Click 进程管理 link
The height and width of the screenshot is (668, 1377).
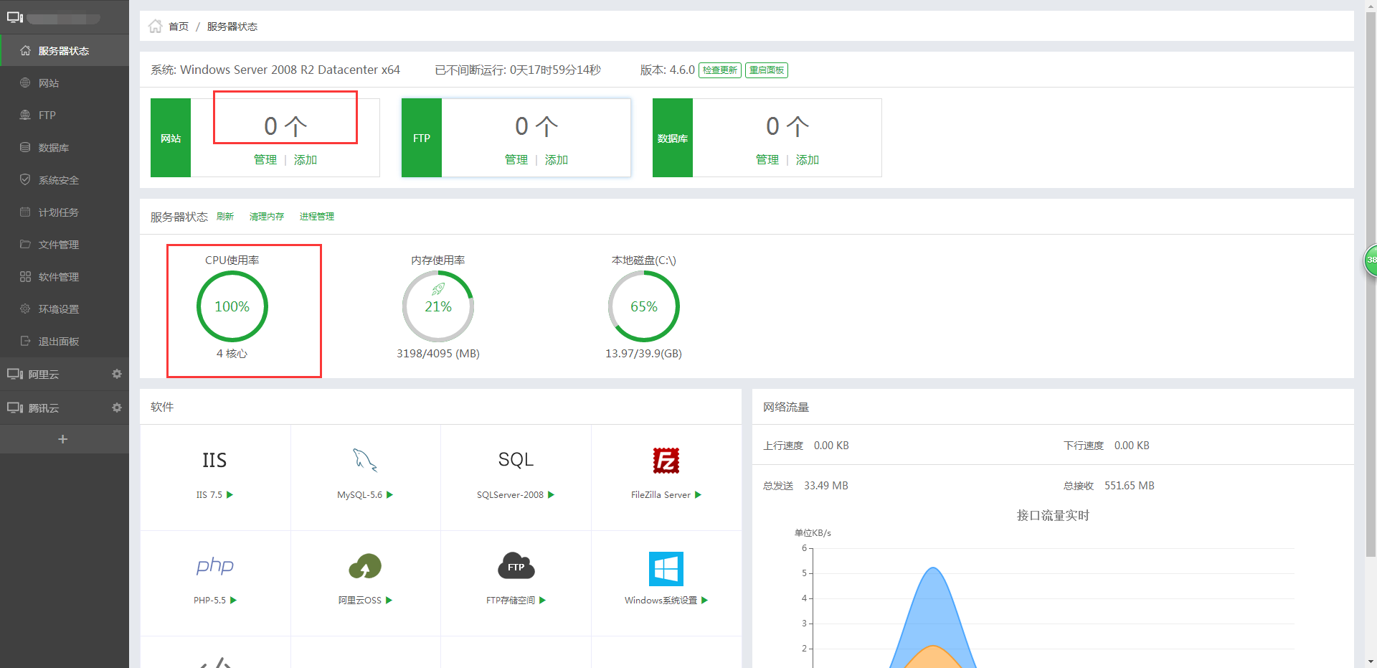(317, 217)
